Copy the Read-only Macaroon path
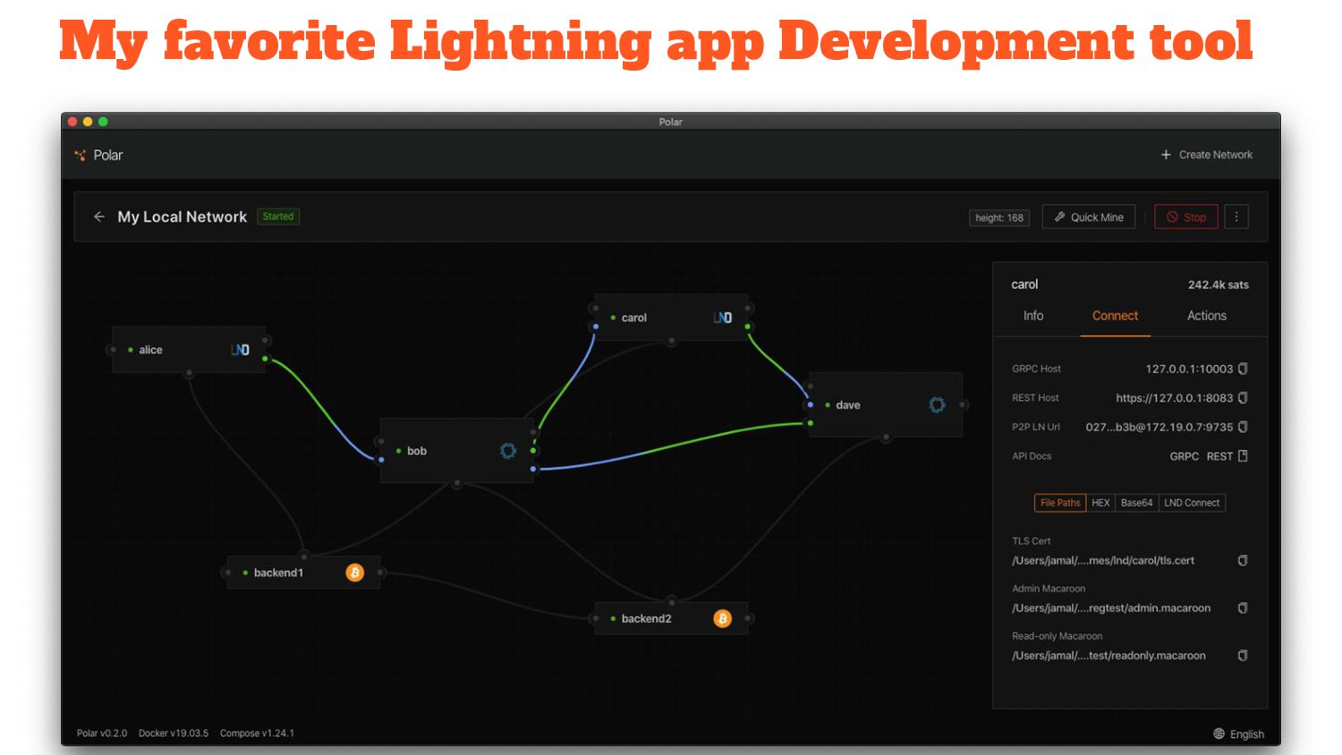 click(1243, 656)
